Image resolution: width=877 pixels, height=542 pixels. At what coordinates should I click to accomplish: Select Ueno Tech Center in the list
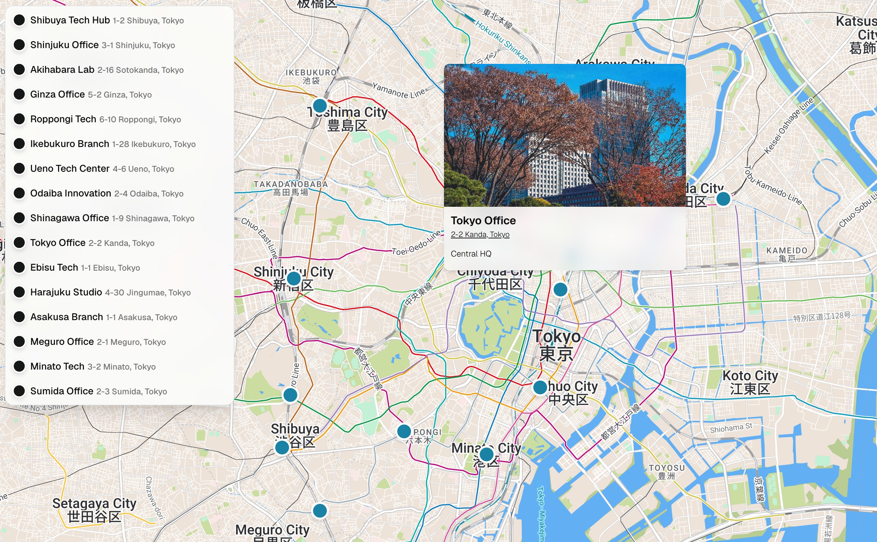click(x=119, y=169)
